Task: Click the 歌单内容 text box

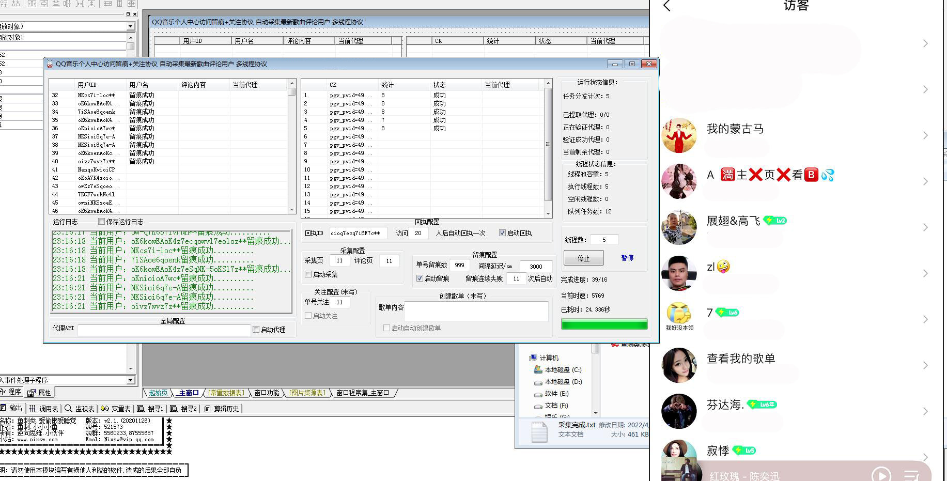Action: 476,312
